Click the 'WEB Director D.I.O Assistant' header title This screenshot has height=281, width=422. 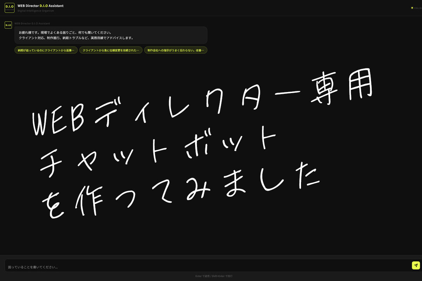tap(40, 6)
